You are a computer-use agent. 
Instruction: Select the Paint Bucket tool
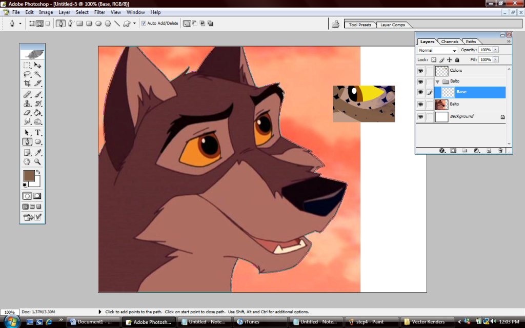37,112
